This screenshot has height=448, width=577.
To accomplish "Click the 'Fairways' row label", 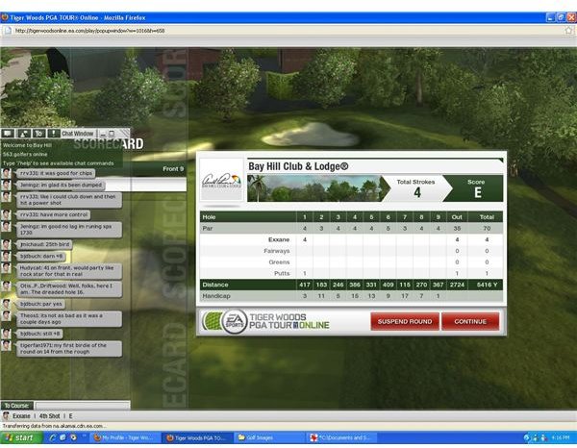I will click(277, 251).
